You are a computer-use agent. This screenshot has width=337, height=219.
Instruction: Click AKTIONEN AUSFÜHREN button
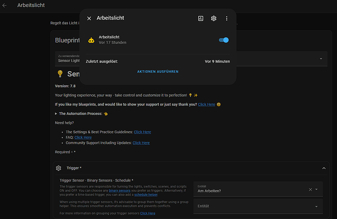[158, 72]
